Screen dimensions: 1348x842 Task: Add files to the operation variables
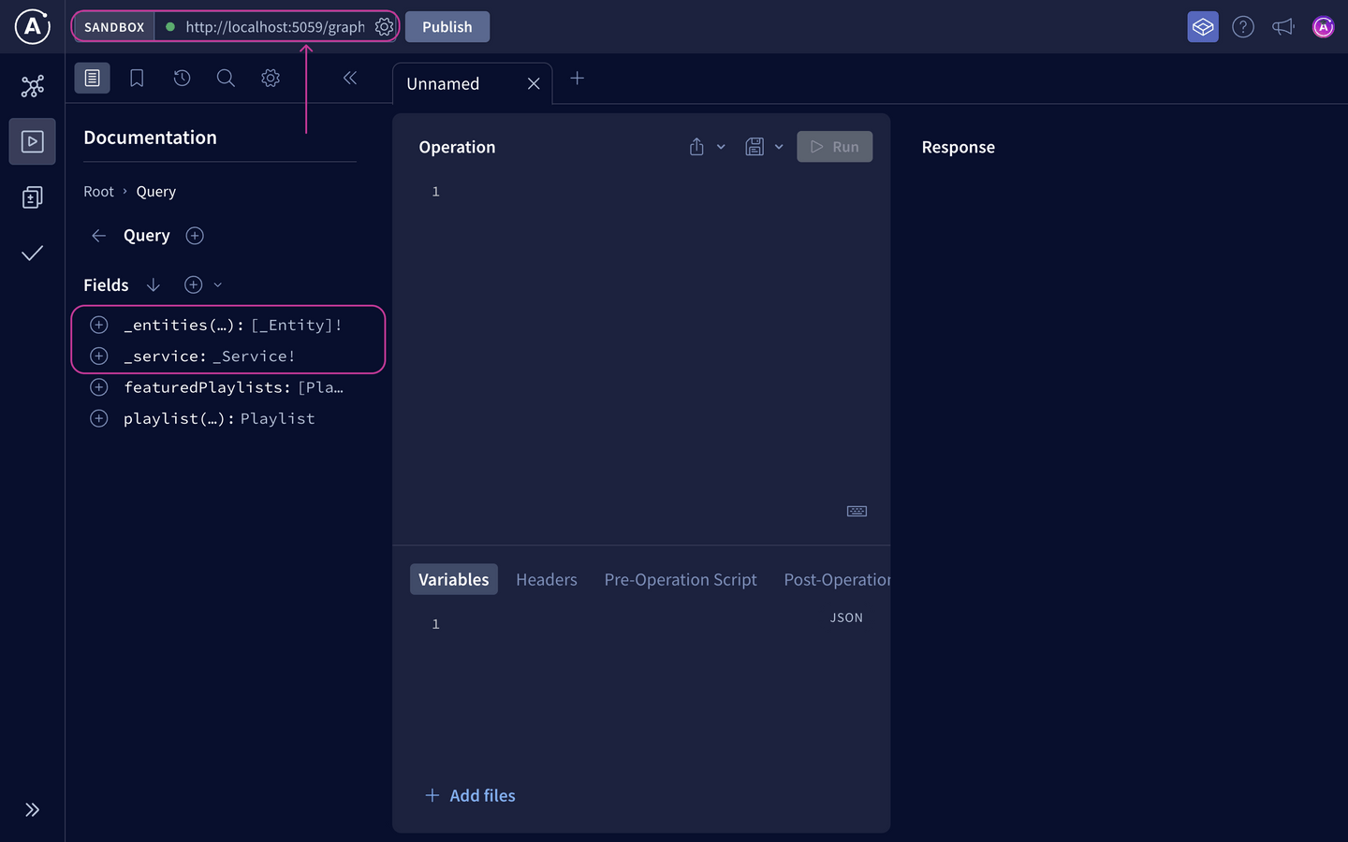pyautogui.click(x=470, y=795)
